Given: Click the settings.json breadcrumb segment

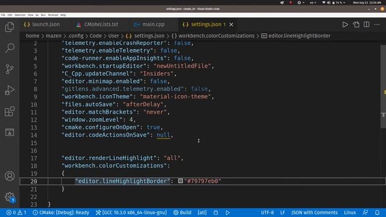Looking at the screenshot, I should (x=145, y=36).
